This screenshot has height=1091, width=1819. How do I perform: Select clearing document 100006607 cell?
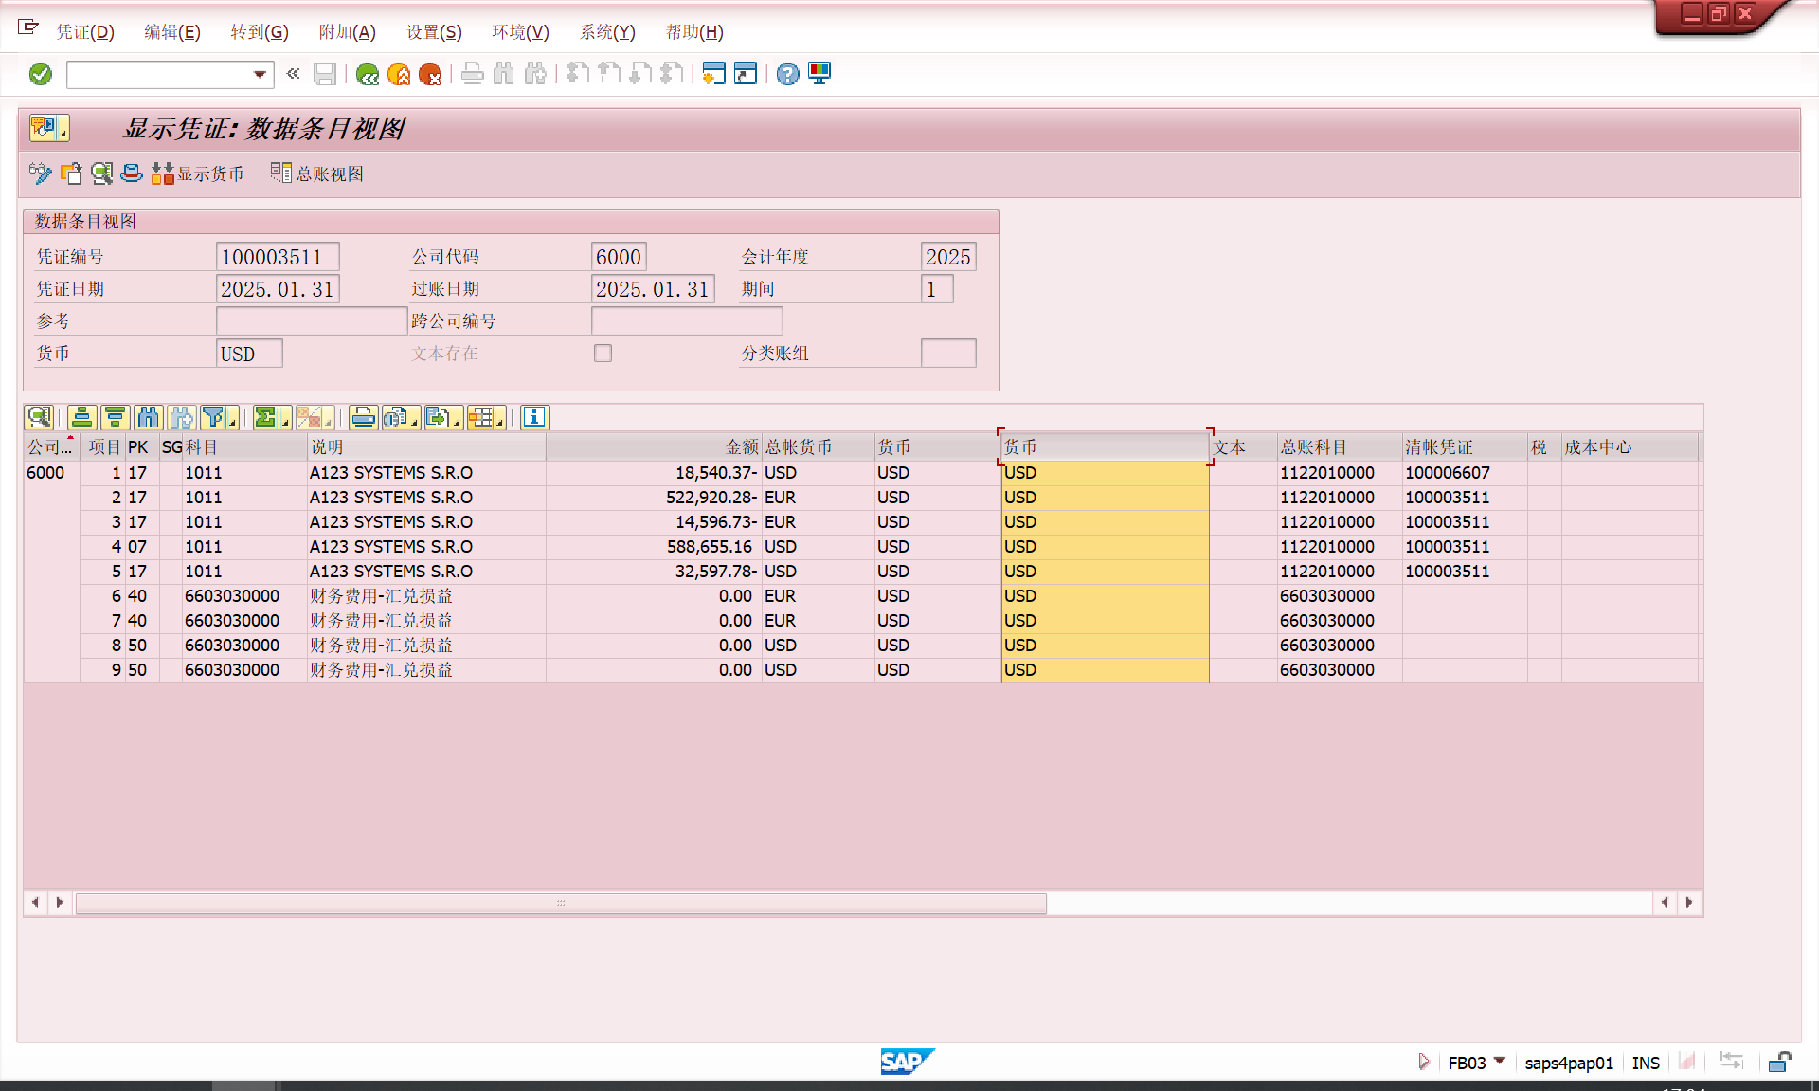1464,472
